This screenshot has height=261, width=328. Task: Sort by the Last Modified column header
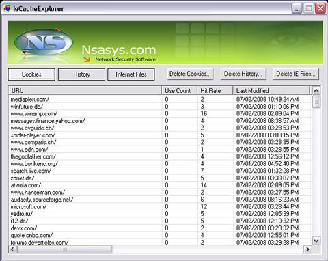pyautogui.click(x=271, y=91)
